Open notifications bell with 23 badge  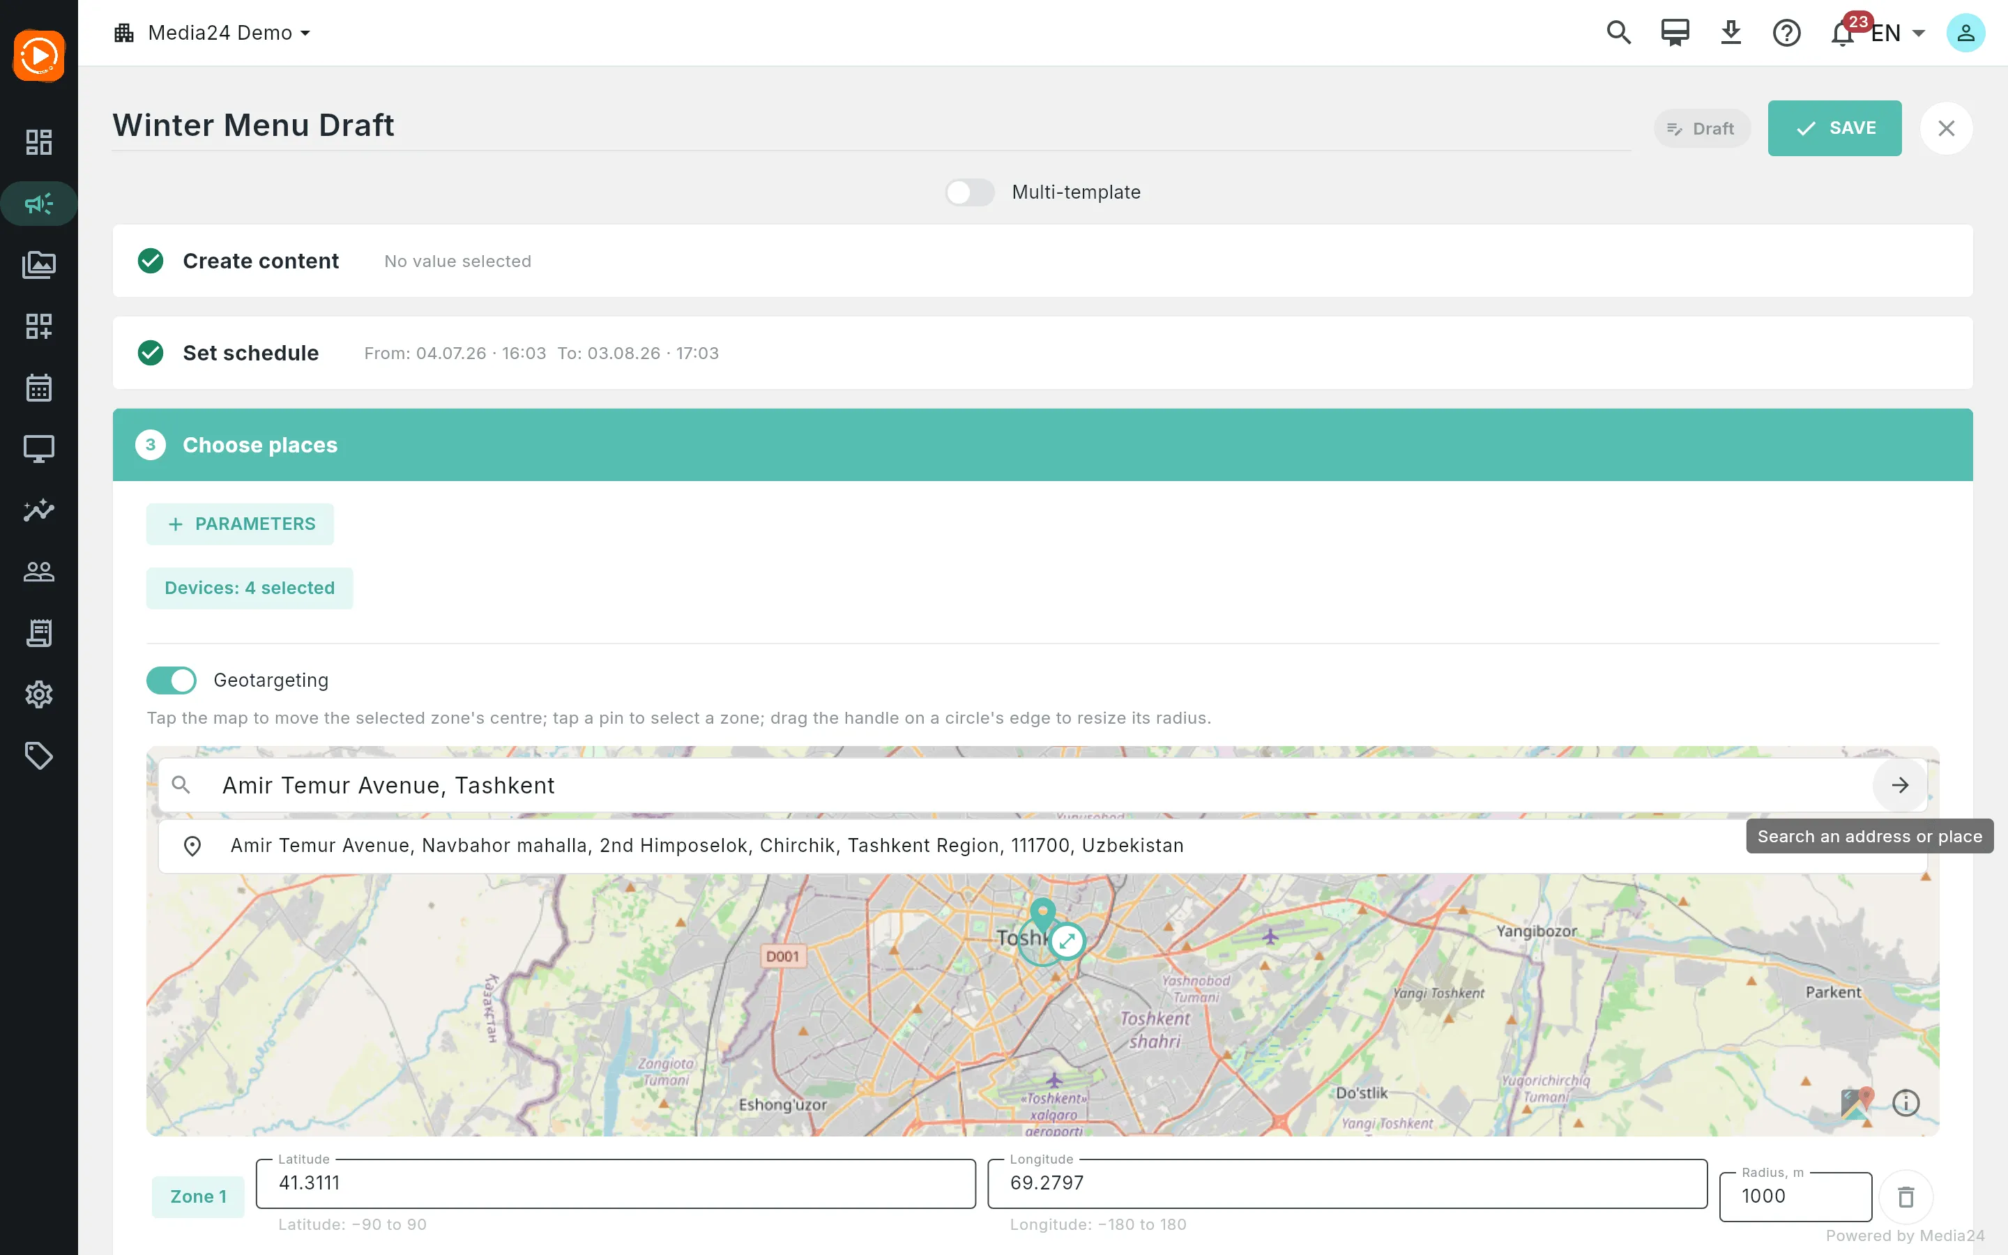click(x=1843, y=32)
